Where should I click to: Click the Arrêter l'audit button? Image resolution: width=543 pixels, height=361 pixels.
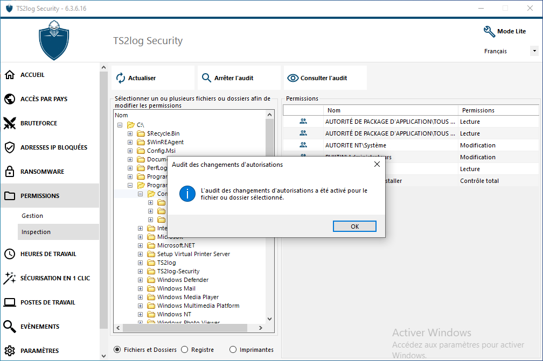pyautogui.click(x=239, y=78)
